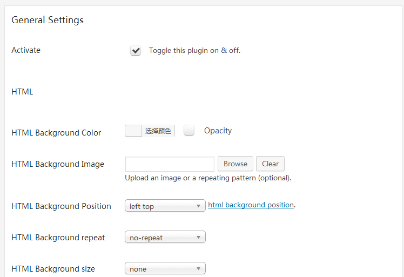Click 'Toggle this plugin on & off' label
The width and height of the screenshot is (404, 277).
(x=194, y=51)
